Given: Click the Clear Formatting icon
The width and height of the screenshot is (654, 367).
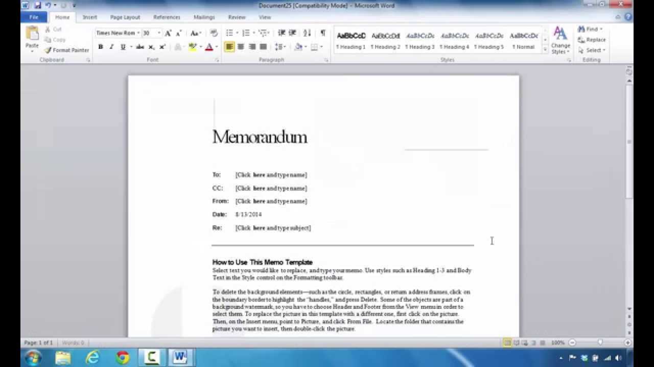Looking at the screenshot, I should point(214,33).
